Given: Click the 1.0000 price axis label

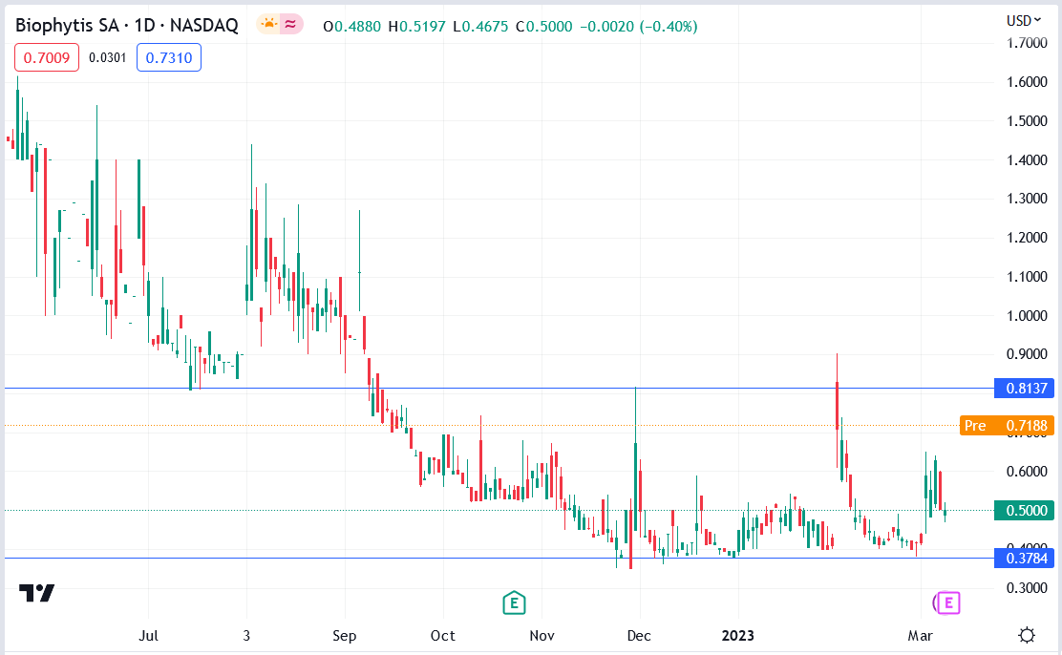Looking at the screenshot, I should tap(1027, 316).
